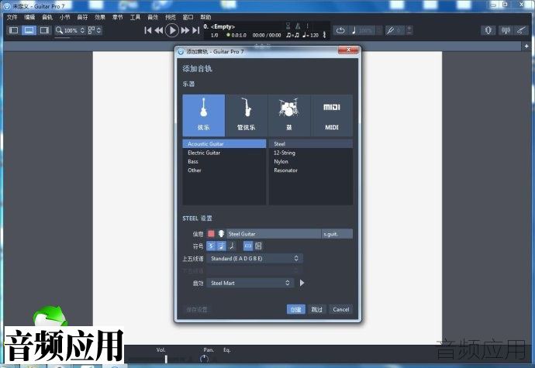Add new tab with plus button
Viewport: 535px width, 368px height.
click(x=526, y=46)
